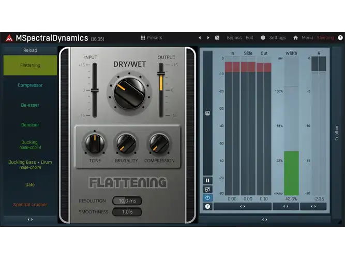345x259 pixels.
Task: Click the Reload button
Action: [x=30, y=50]
